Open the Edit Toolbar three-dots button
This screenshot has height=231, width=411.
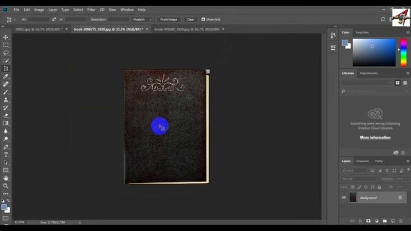click(x=6, y=194)
